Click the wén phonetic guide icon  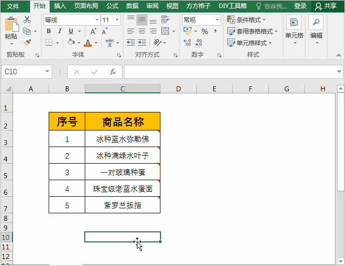110,42
